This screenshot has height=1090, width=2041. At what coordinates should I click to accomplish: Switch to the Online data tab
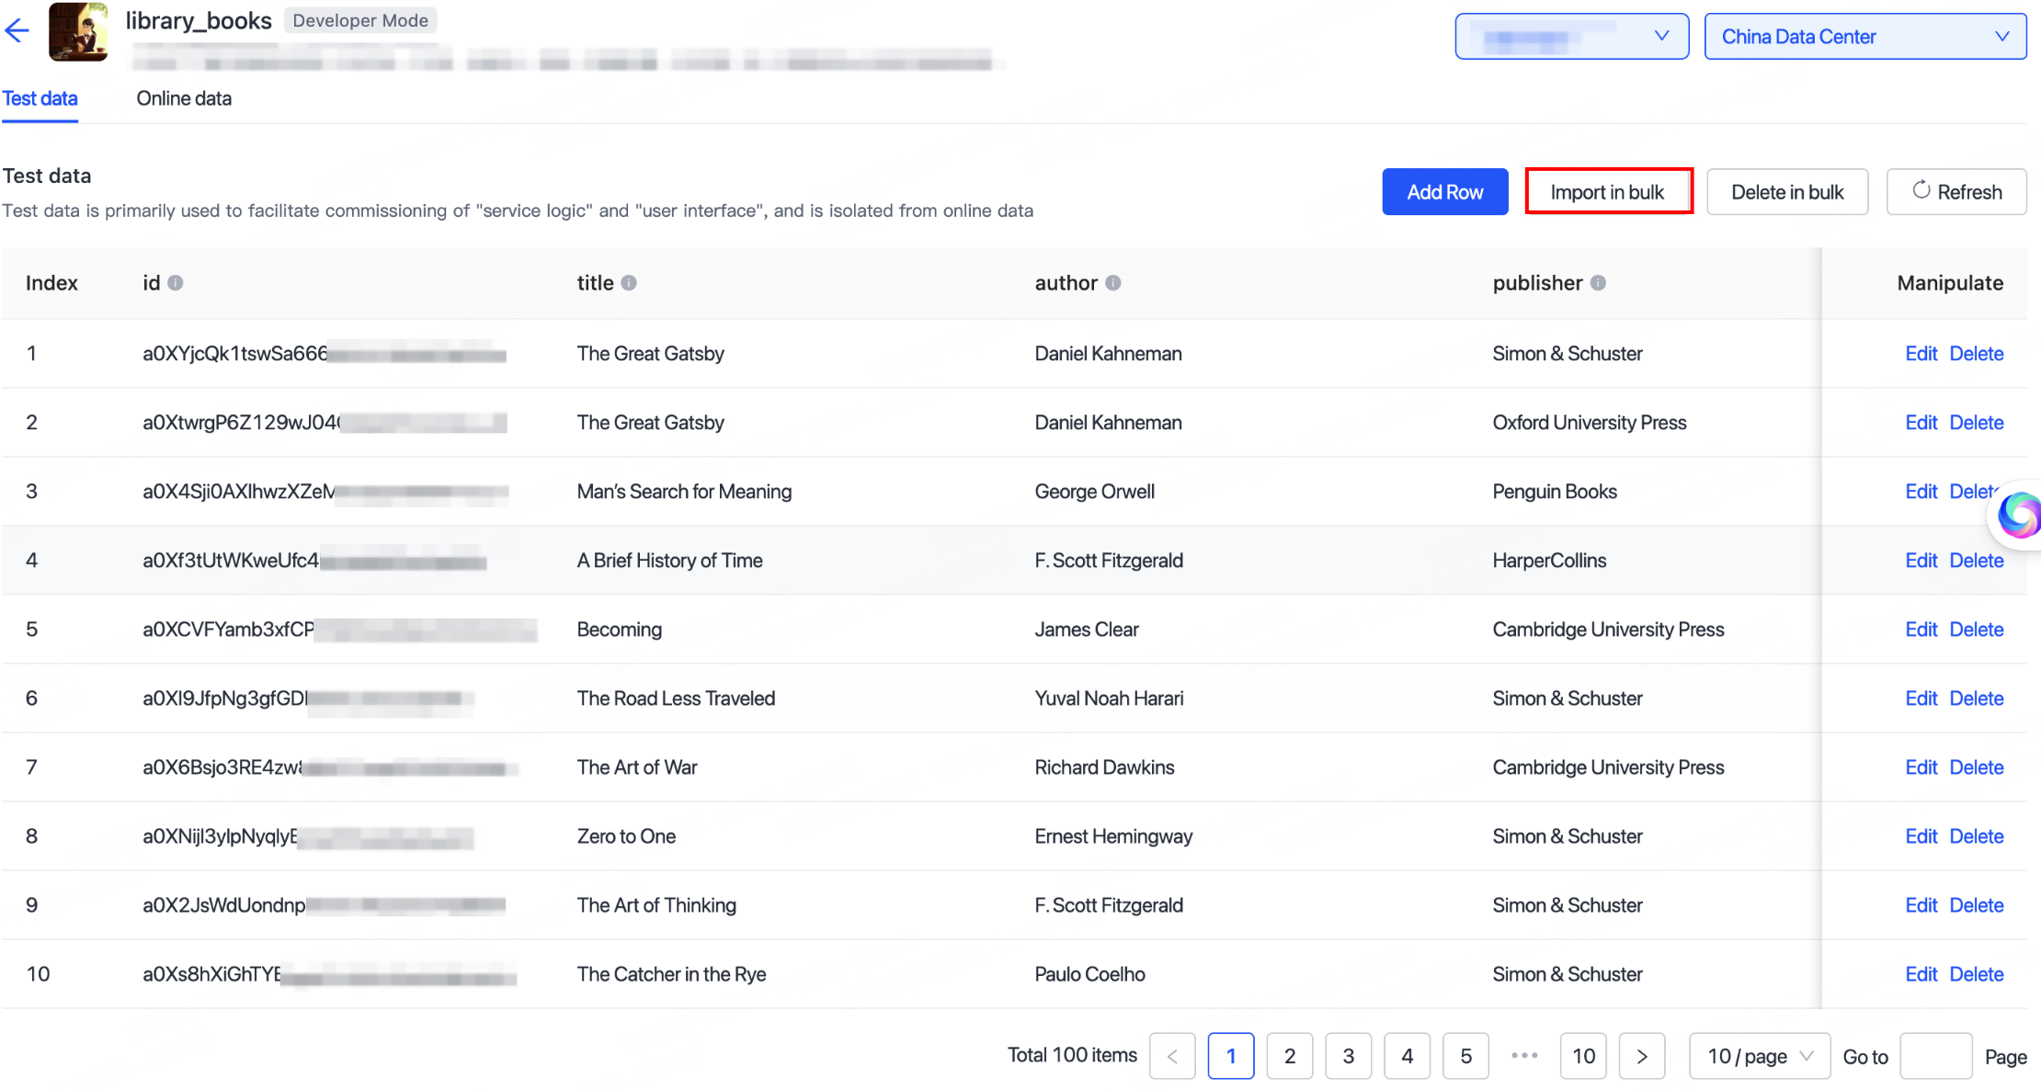184,98
